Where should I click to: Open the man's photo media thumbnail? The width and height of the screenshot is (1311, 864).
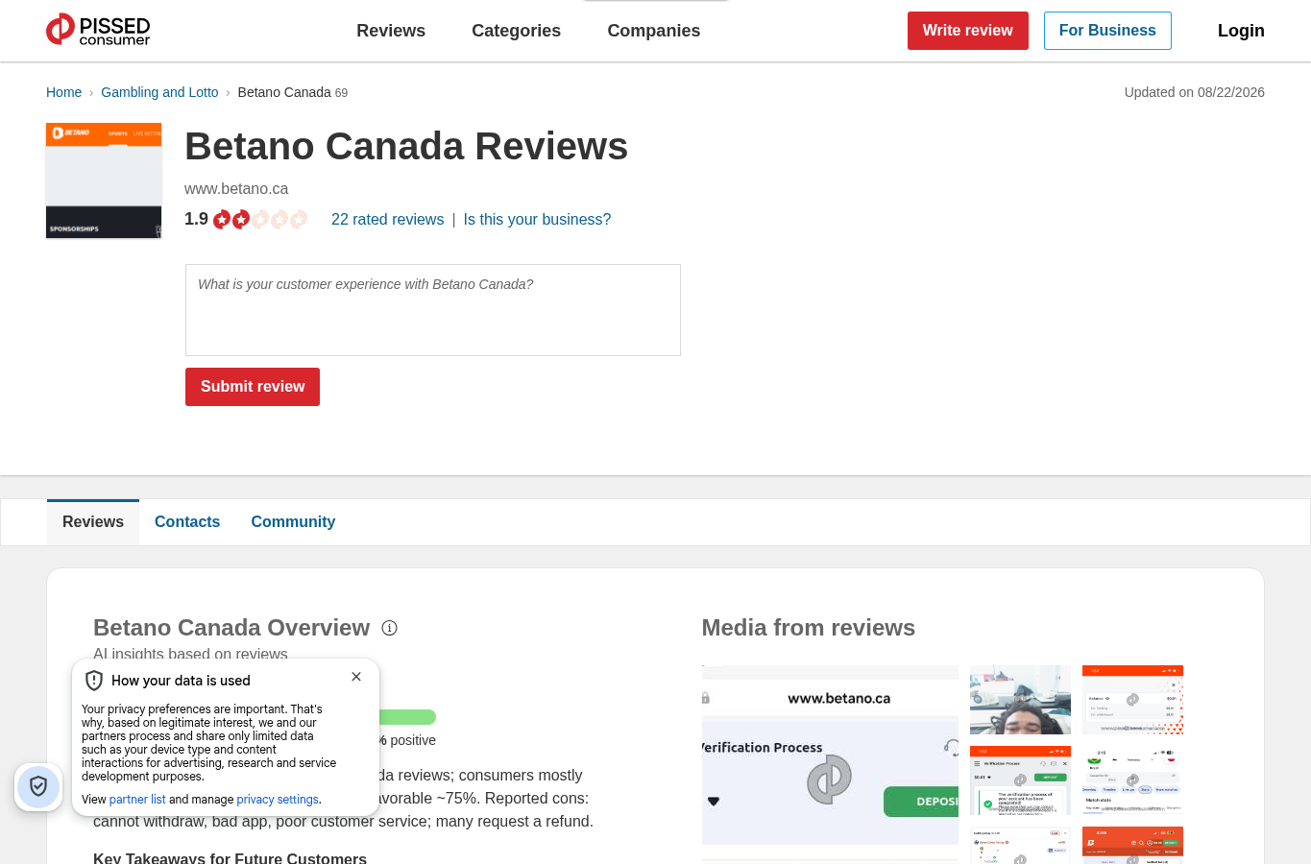pyautogui.click(x=1020, y=700)
